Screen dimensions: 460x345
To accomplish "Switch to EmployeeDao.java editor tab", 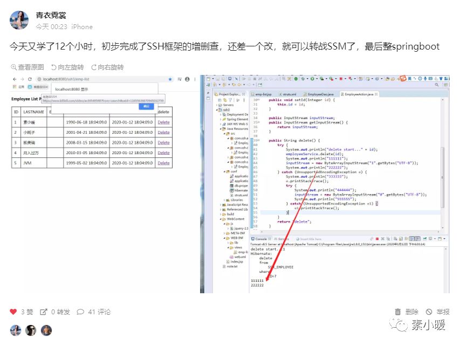I will 319,94.
